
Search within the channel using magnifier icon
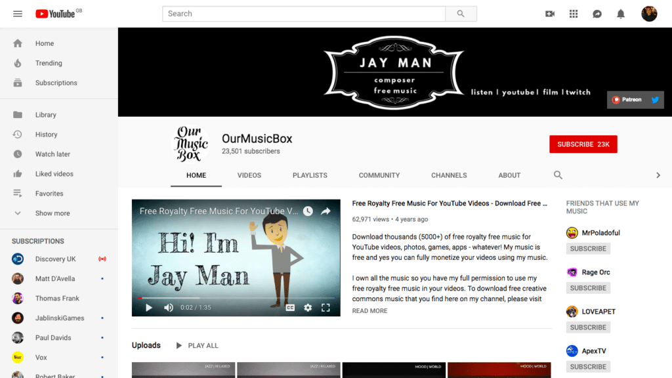point(558,175)
